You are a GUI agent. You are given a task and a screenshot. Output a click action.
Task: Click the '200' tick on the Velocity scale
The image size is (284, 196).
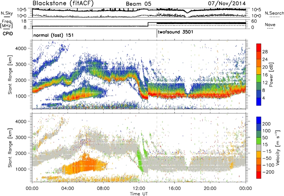coord(267,124)
